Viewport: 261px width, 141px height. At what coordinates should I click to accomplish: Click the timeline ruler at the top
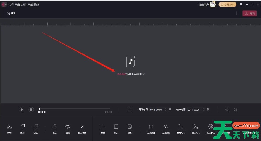click(130, 24)
